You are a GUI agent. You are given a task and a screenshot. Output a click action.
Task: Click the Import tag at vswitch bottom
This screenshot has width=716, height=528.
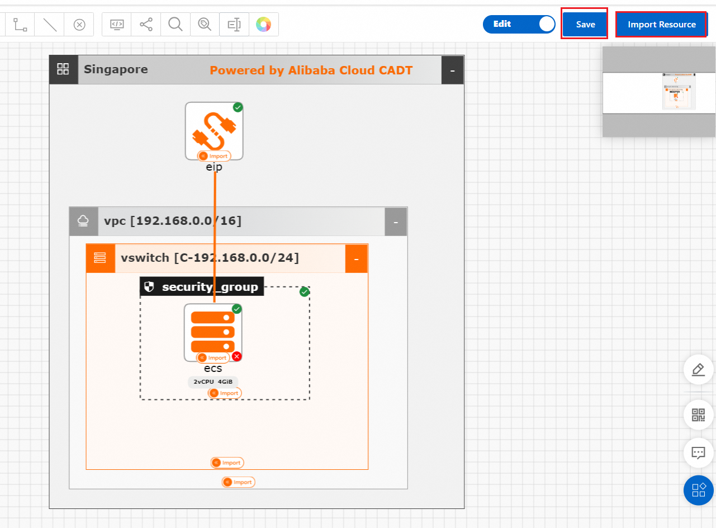(227, 463)
